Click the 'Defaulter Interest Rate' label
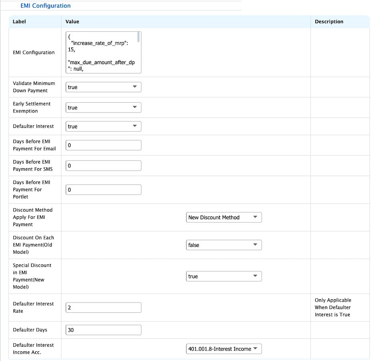371x361 pixels. coord(33,307)
